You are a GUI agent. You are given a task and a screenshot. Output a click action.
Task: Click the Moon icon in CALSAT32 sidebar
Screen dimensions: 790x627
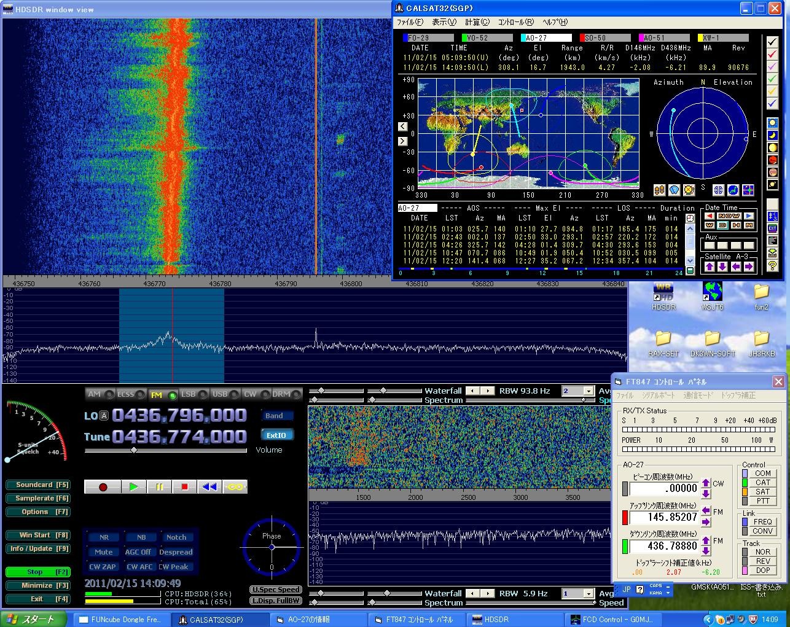pos(773,136)
